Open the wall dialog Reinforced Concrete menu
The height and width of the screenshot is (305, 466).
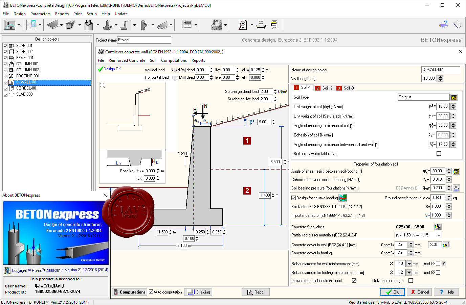127,60
